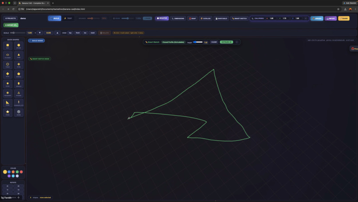Open the Catalog
Viewport: 358px width, 202px height.
(206, 19)
